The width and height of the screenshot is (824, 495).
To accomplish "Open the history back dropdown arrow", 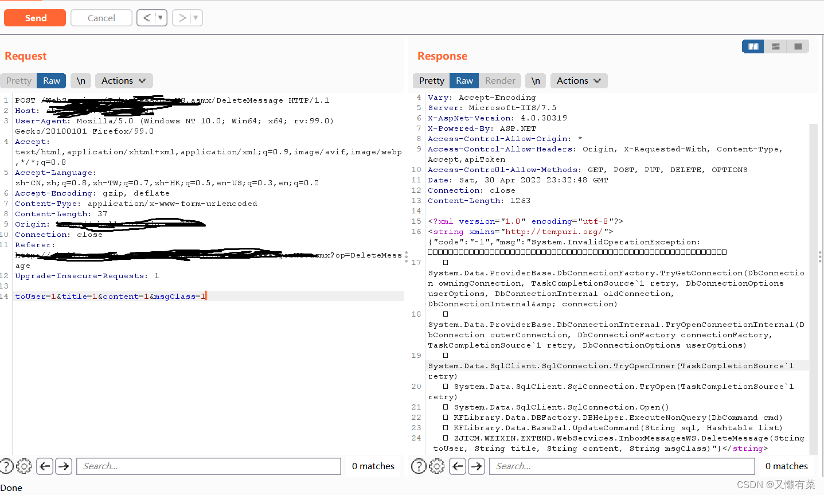I will tap(161, 18).
